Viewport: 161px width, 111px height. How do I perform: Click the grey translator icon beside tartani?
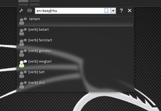coord(23,21)
